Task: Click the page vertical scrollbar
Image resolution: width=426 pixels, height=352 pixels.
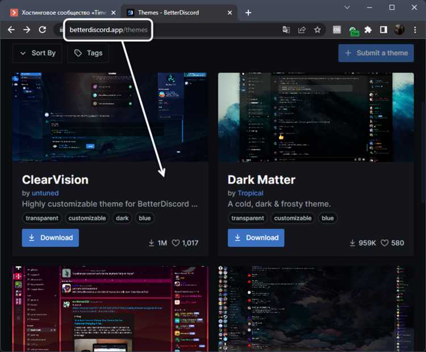Action: coord(423,152)
